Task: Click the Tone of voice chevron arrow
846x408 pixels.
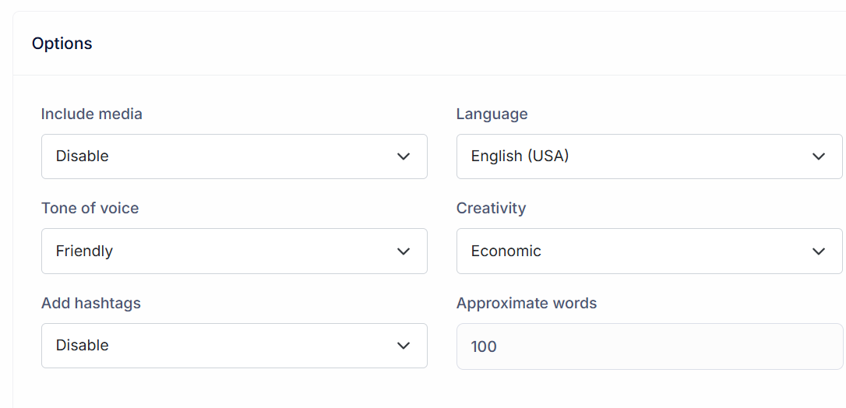Action: point(404,251)
